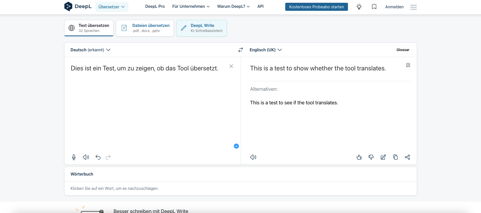481x213 pixels.
Task: Choose alternative "This is a test to see if..."
Action: click(294, 103)
